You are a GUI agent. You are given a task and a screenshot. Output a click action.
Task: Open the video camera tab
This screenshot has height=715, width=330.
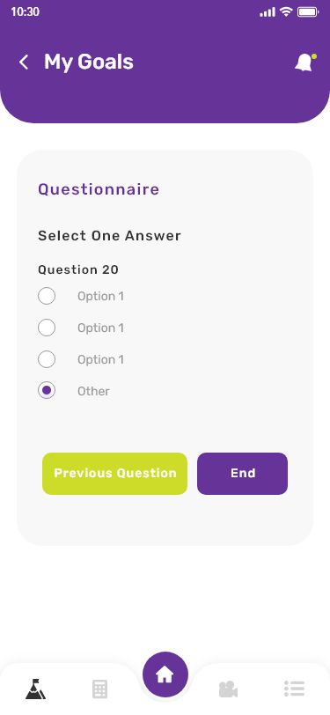[x=228, y=689]
